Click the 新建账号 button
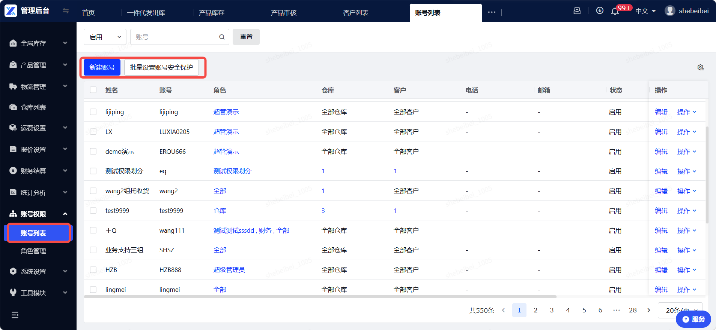The image size is (716, 330). tap(102, 67)
